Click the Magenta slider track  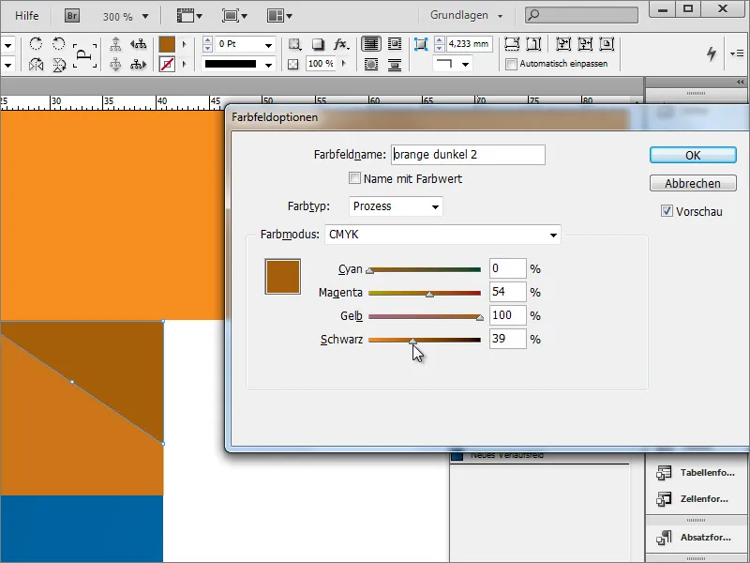click(425, 293)
